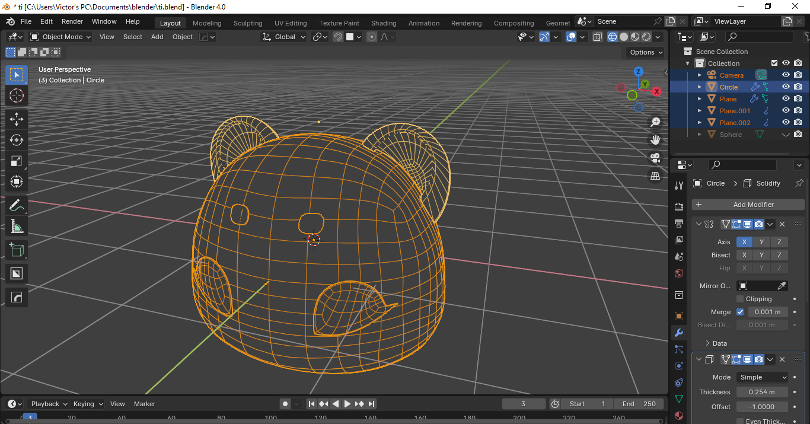Viewport: 810px width, 424px height.
Task: Open the World properties tab
Action: point(680,273)
